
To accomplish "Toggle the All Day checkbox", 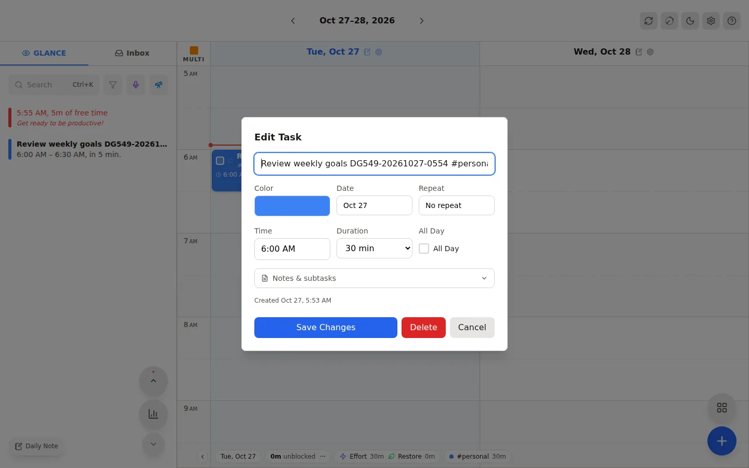I will [424, 249].
